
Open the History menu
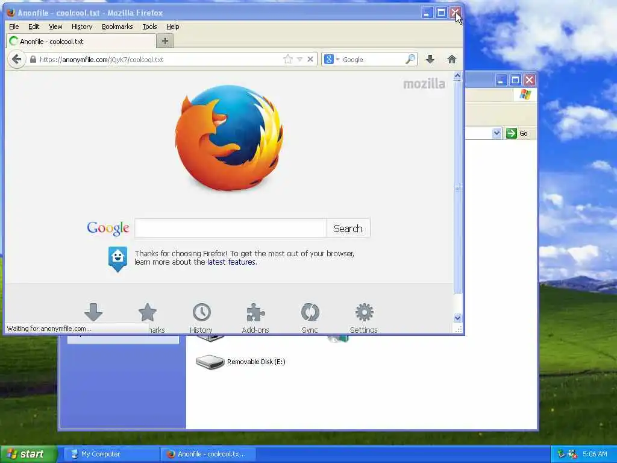(82, 27)
